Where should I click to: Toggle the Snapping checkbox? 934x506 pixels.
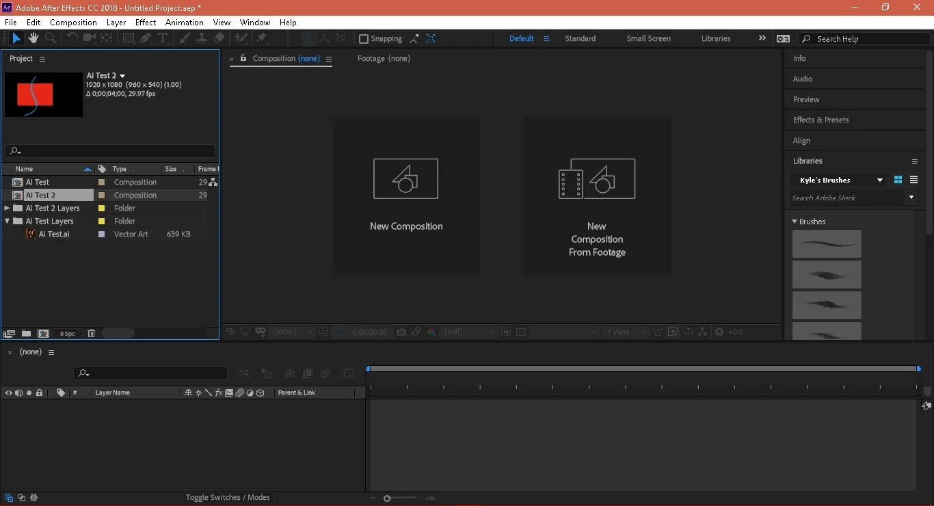tap(364, 39)
